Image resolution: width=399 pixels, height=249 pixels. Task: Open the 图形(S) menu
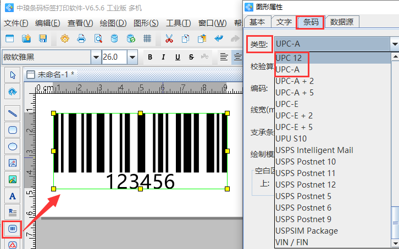point(146,23)
